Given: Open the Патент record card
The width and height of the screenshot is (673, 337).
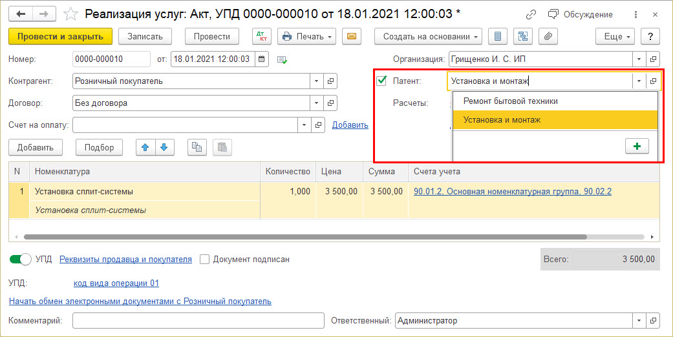Looking at the screenshot, I should tap(653, 81).
